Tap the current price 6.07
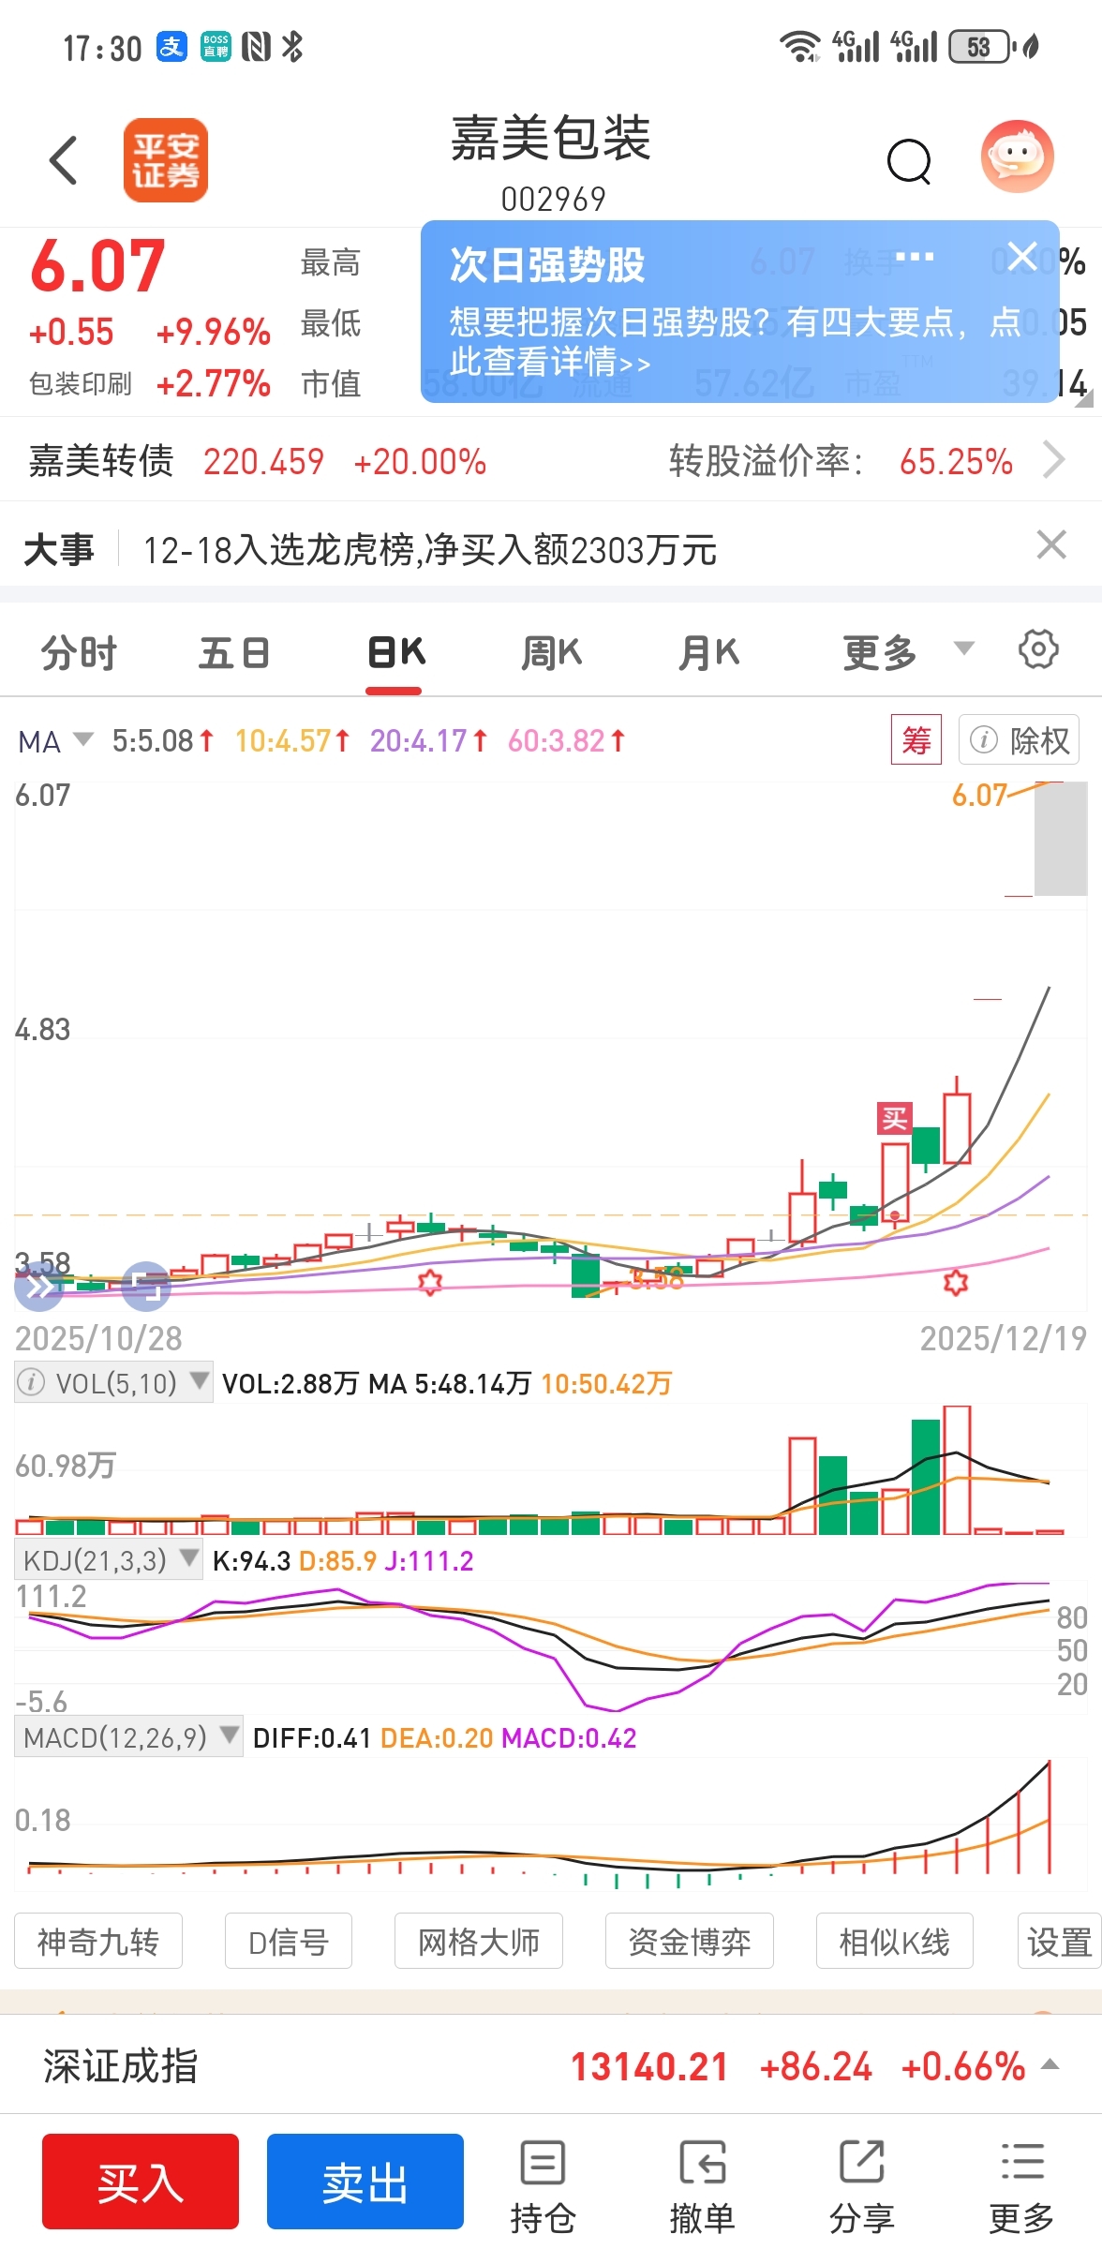The height and width of the screenshot is (2249, 1102). [x=97, y=266]
